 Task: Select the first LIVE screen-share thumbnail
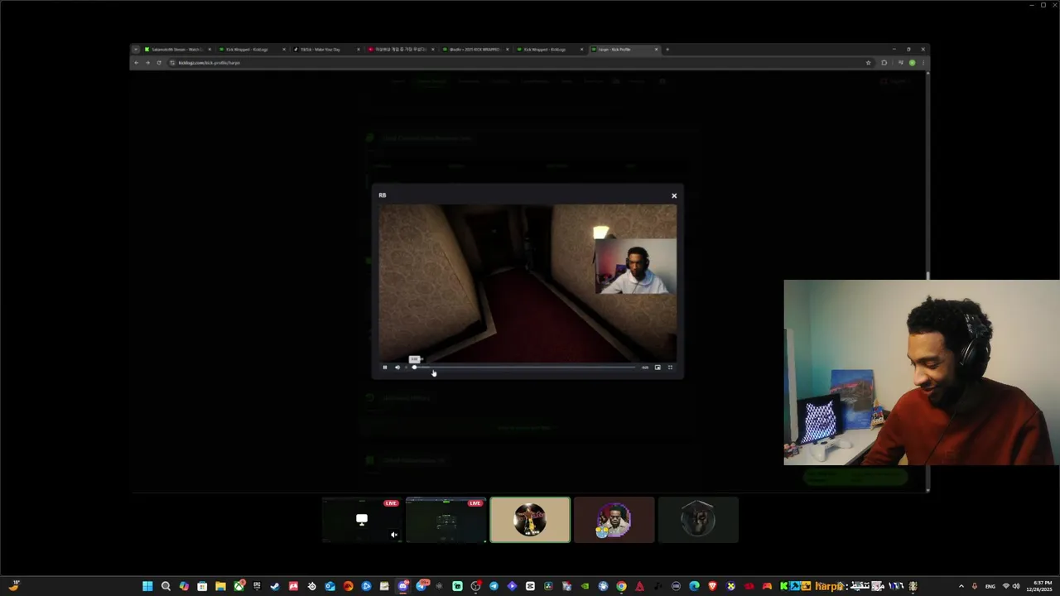click(x=361, y=520)
